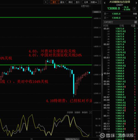The image size is (138, 140).
Task: Select the 05:11 trade row
Action: (x=120, y=116)
